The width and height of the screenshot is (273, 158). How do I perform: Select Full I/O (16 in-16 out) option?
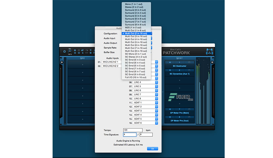tap(136, 77)
